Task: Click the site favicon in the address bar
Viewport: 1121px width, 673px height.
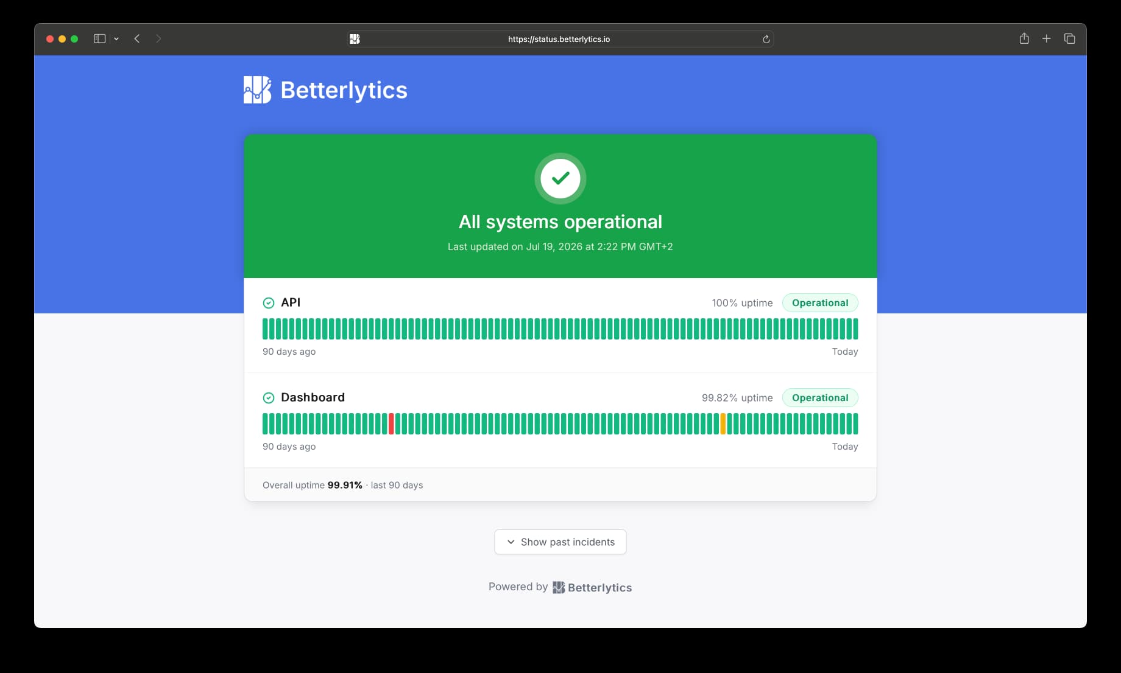Action: pos(355,39)
